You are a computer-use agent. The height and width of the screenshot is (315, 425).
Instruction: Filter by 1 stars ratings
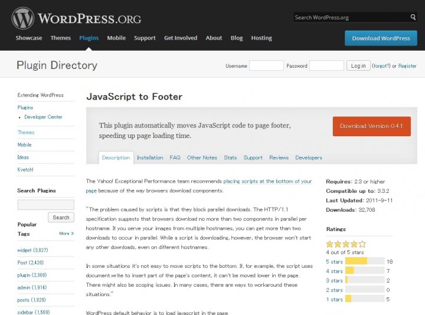click(335, 300)
